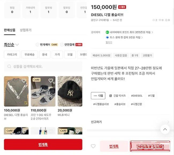Click the large red 번개톡 button
The image size is (174, 155).
coord(43,145)
